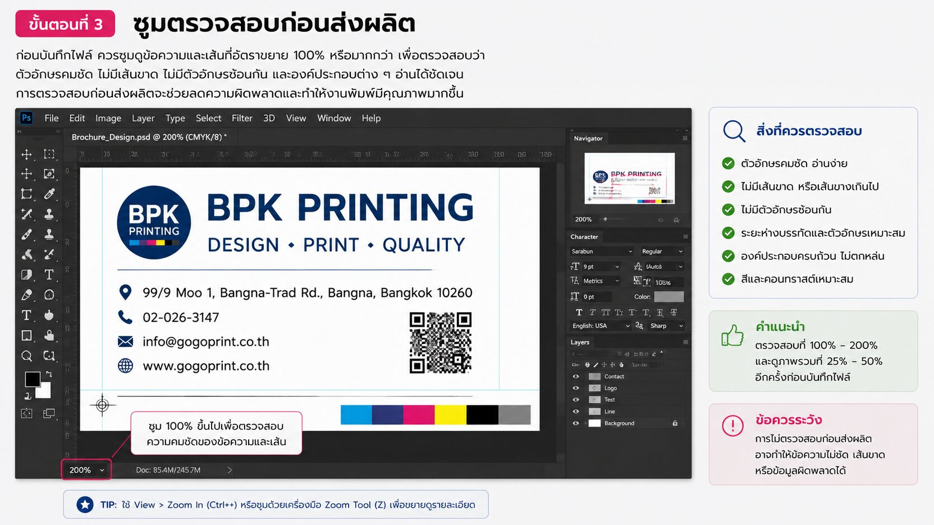The image size is (934, 525).
Task: Hide the Logo layer
Action: tap(576, 388)
